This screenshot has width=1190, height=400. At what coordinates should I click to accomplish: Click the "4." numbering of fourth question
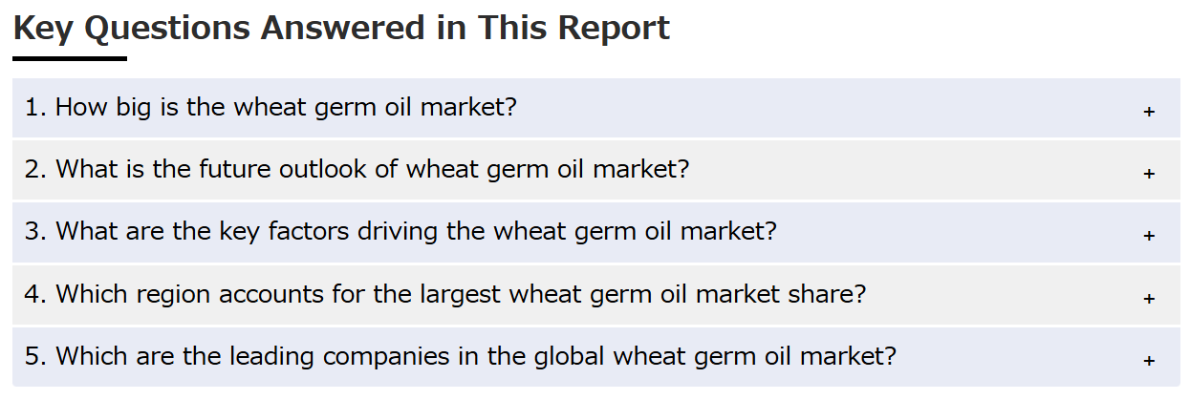[36, 294]
